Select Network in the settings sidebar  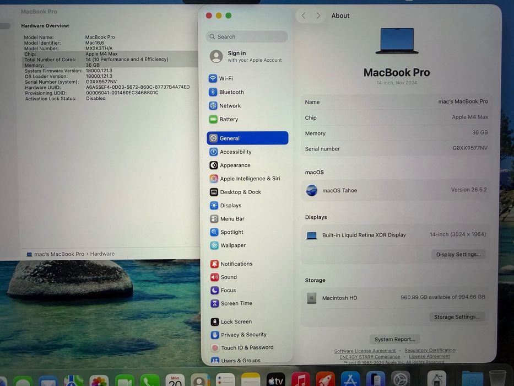click(x=247, y=106)
